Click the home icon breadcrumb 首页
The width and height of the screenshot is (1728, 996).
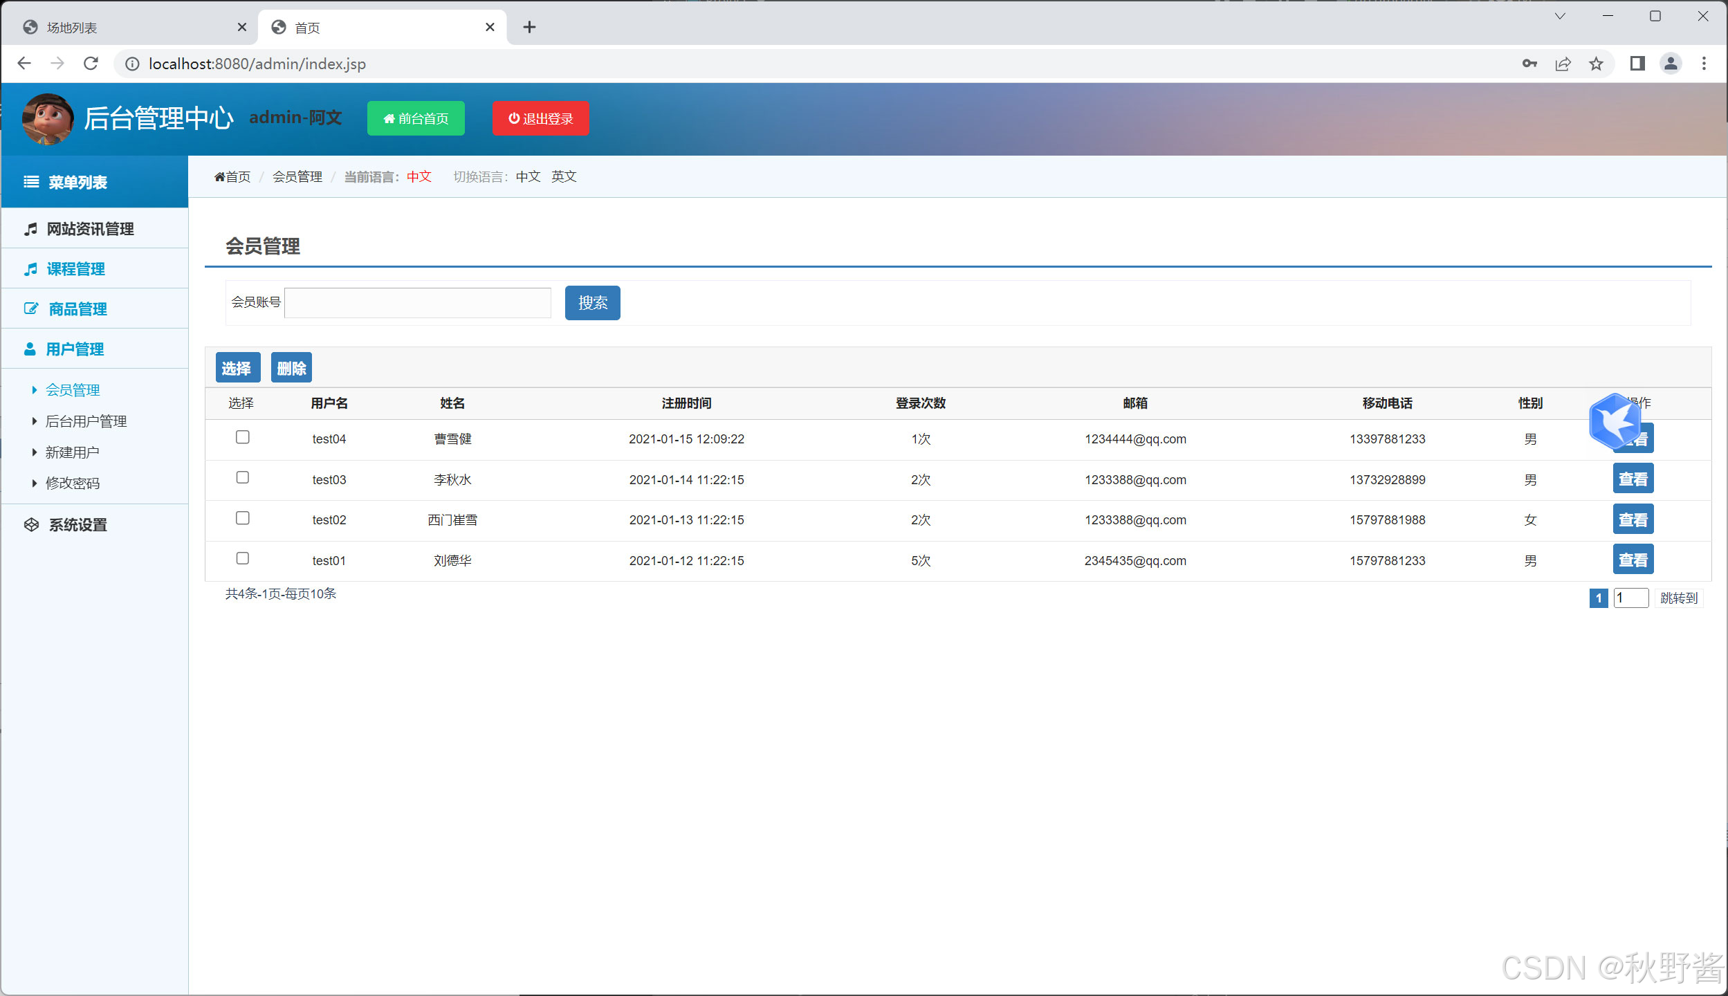click(232, 176)
